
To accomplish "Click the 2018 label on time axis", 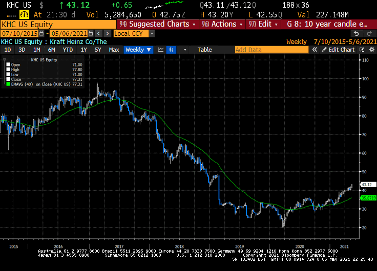I will [x=179, y=246].
